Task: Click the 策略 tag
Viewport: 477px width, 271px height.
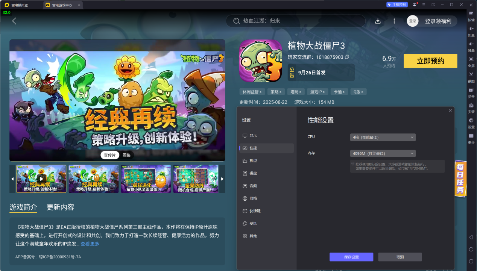Action: (276, 92)
